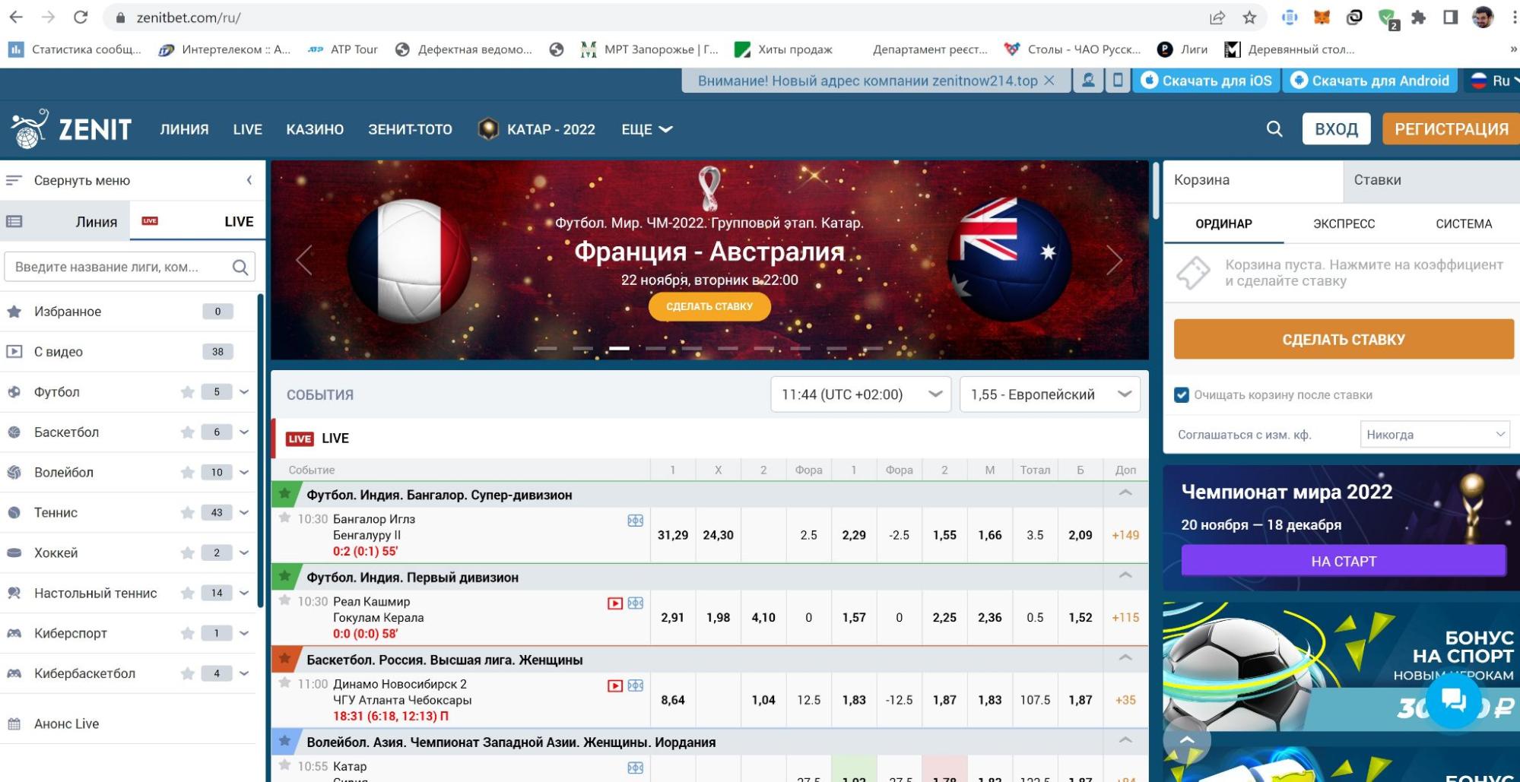Open match tracker for Катар volleyball match

636,768
